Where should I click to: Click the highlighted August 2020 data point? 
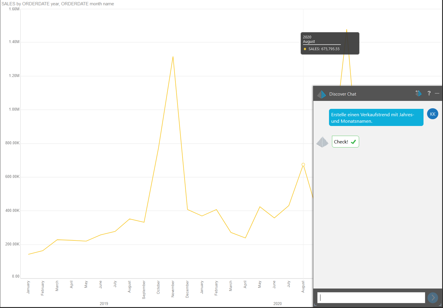(x=303, y=165)
